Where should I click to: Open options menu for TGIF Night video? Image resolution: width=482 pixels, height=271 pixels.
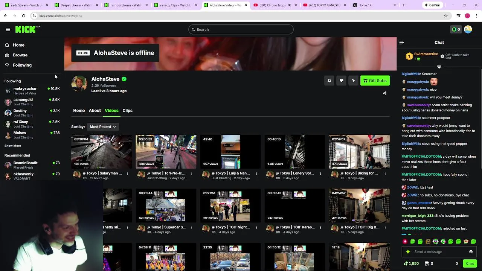click(x=256, y=227)
